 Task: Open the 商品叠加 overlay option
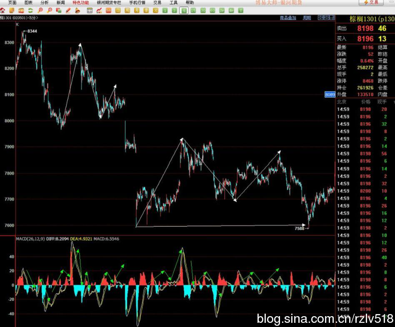click(288, 17)
